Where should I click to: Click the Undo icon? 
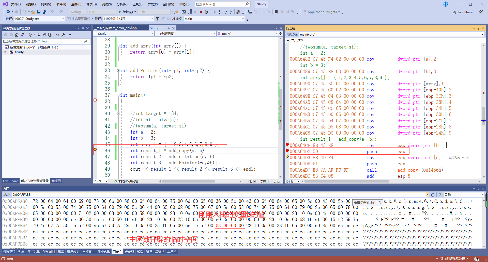[x=52, y=12]
